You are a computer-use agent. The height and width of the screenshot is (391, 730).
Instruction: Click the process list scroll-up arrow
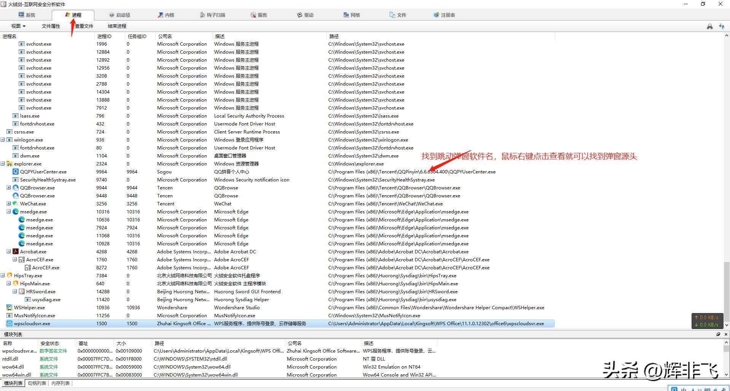pyautogui.click(x=727, y=36)
